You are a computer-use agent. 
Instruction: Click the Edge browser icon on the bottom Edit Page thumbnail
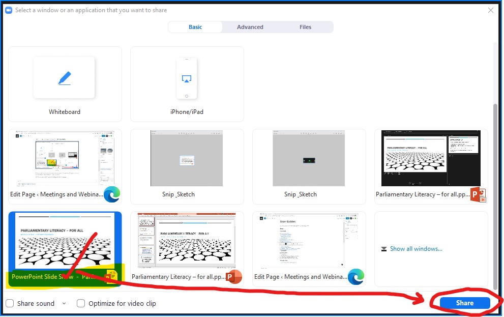pyautogui.click(x=355, y=277)
